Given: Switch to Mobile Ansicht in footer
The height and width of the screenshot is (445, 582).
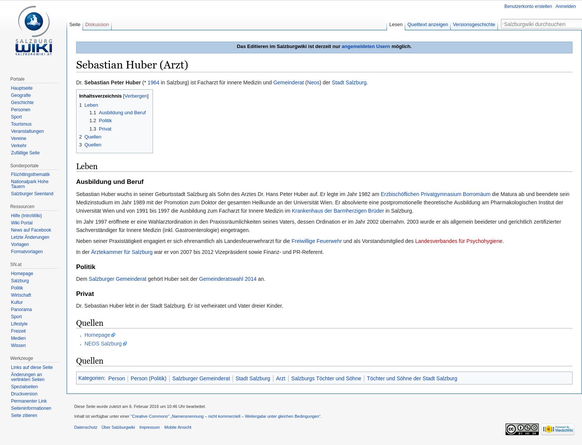Looking at the screenshot, I should pos(178,427).
